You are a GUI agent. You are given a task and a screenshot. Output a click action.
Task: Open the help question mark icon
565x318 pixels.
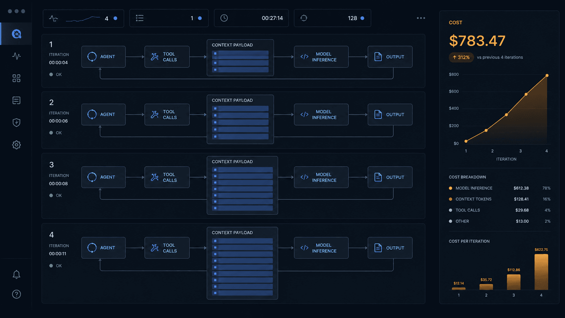coord(17,294)
